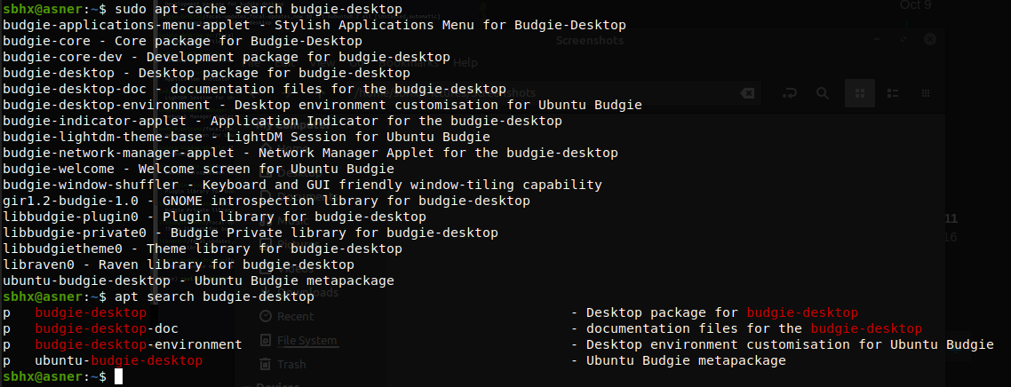
Task: Clear the file manager location path entry
Action: tap(746, 93)
